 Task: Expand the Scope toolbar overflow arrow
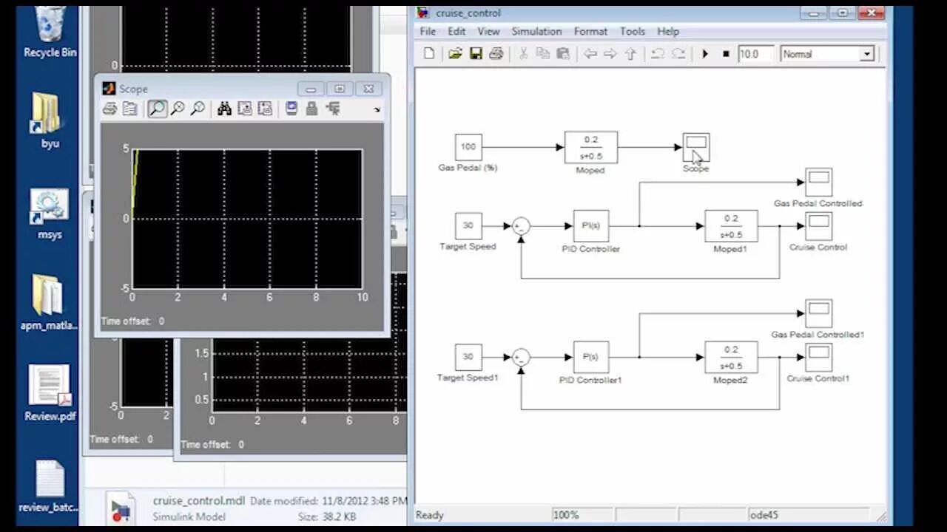click(377, 110)
